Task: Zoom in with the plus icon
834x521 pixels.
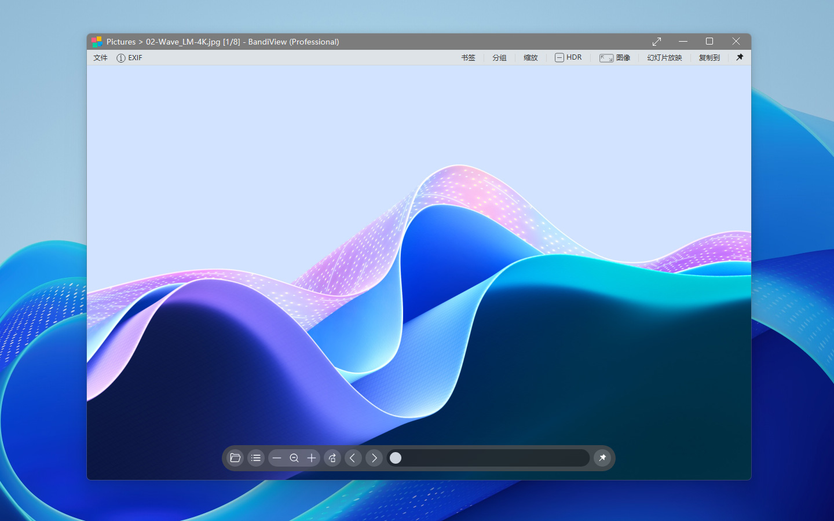Action: pos(312,458)
